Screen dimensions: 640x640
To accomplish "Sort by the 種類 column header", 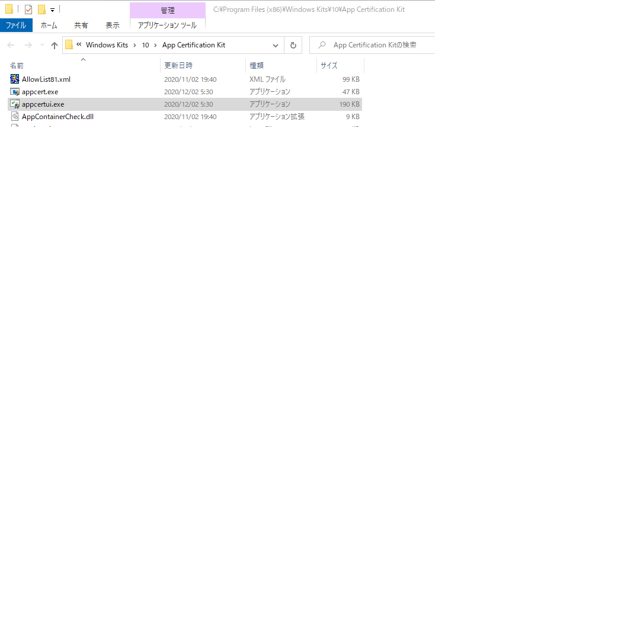I will pos(281,65).
